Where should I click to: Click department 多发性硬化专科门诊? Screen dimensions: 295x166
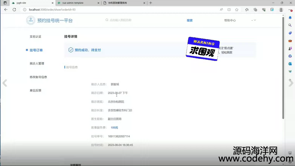click(120, 110)
